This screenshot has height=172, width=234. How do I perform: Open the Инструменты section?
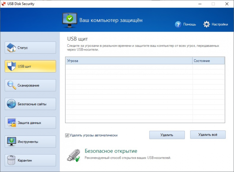point(30,141)
